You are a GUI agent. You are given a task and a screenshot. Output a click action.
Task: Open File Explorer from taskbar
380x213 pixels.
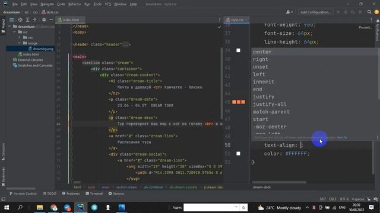40,208
